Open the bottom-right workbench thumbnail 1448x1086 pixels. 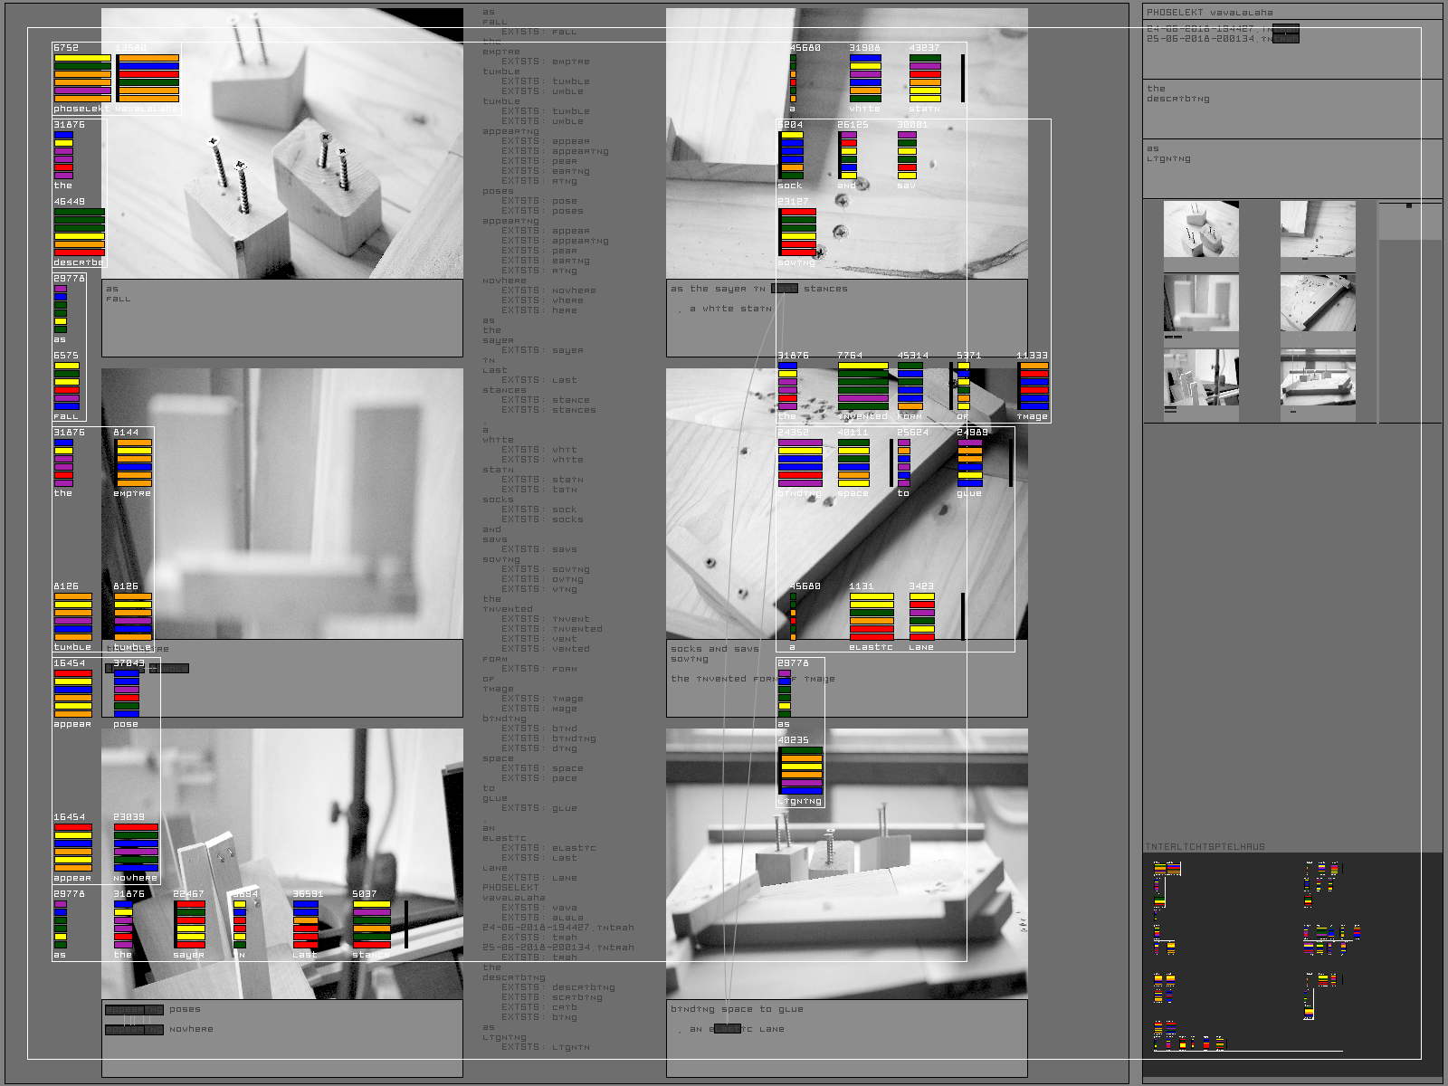click(x=1318, y=377)
